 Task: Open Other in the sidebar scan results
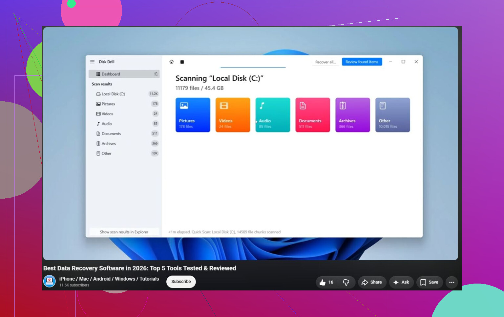tap(124, 153)
